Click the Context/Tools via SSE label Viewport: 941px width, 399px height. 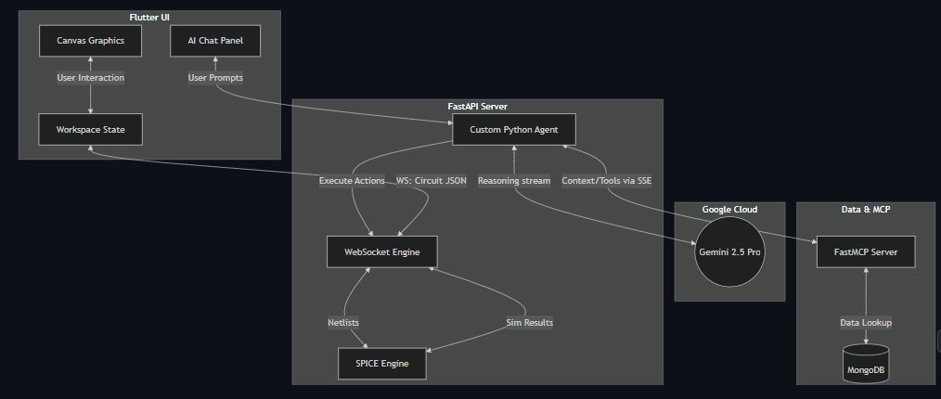point(606,181)
